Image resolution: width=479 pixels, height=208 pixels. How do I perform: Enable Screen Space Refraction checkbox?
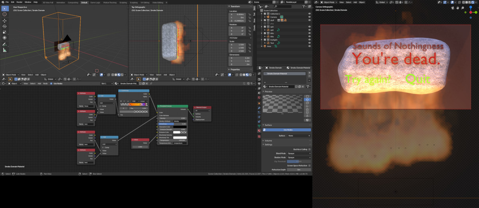(x=309, y=165)
